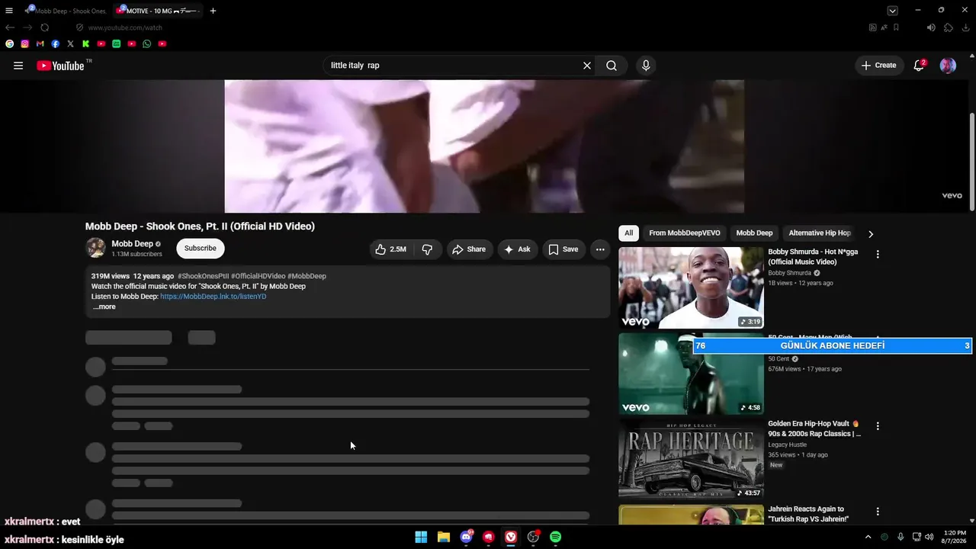The height and width of the screenshot is (549, 976).
Task: Open browser extensions puzzle icon
Action: coord(949,27)
